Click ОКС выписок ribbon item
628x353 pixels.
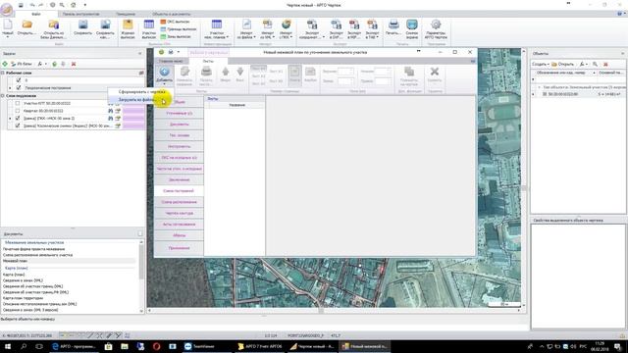[175, 22]
